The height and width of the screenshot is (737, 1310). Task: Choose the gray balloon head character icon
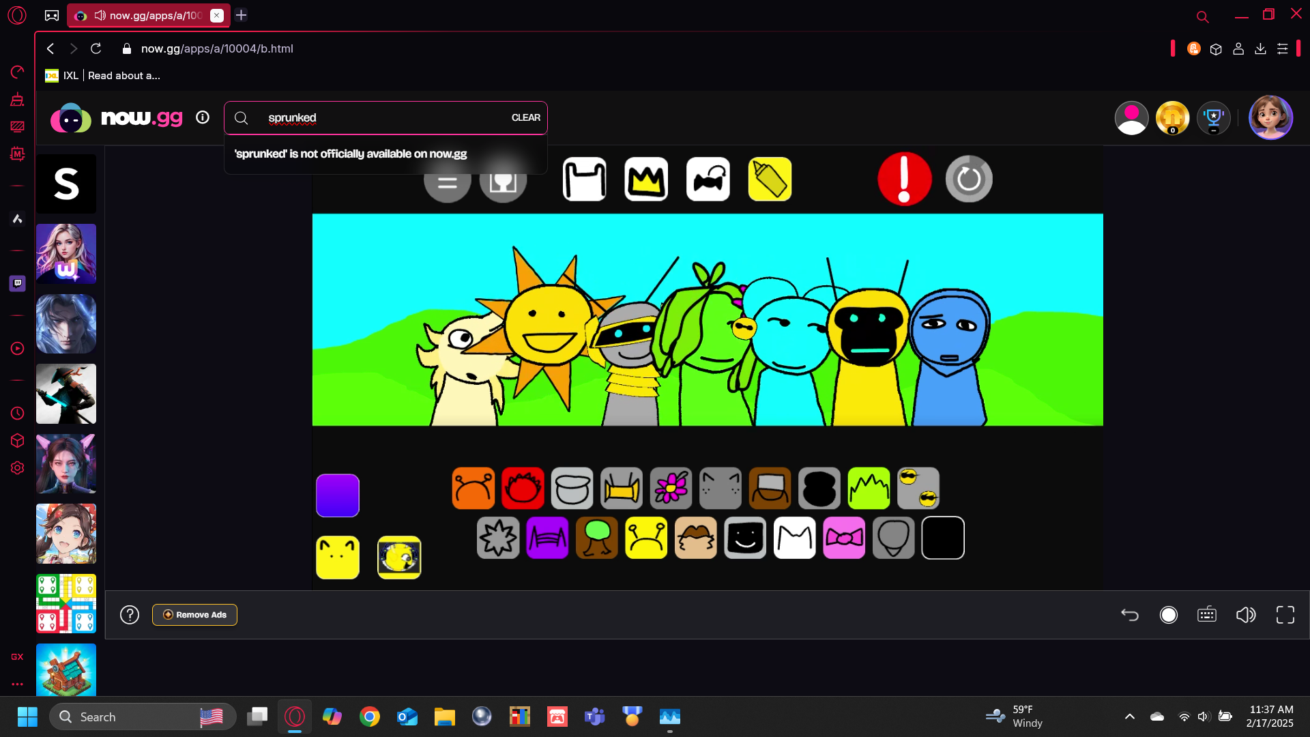pos(893,538)
